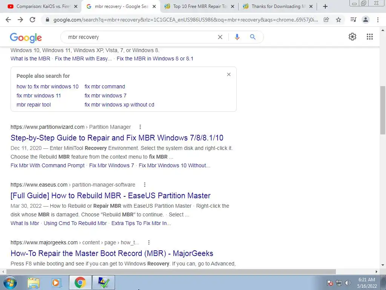This screenshot has height=290, width=386.
Task: Open How to Rebuild MBR EaseUS result
Action: tap(110, 196)
